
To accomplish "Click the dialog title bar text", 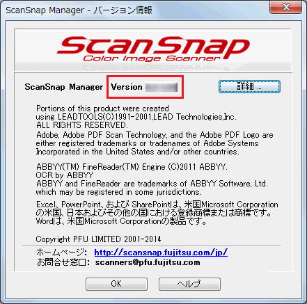I will [79, 10].
